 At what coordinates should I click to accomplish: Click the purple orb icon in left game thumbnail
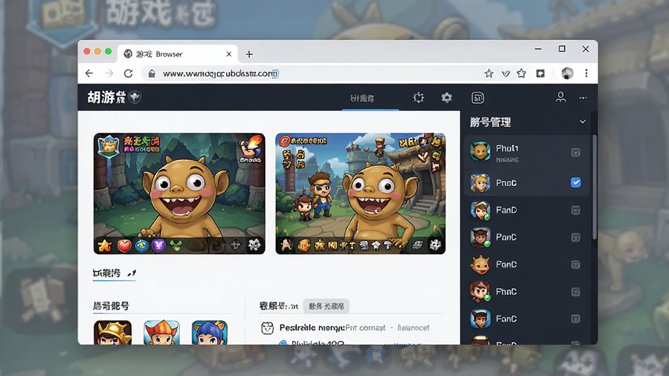tap(159, 245)
